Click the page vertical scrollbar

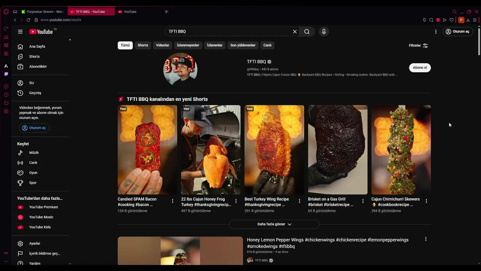479,42
